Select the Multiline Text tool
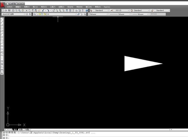188x139 pixels. [2, 73]
